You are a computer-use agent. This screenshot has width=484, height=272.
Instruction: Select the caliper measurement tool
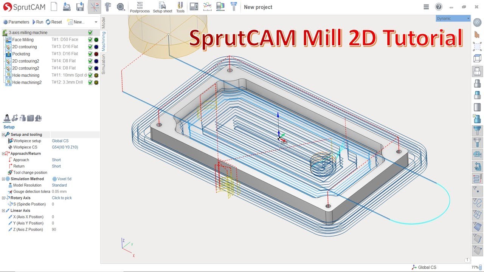coord(108,7)
